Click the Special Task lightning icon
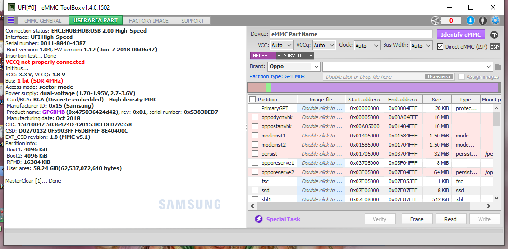Viewport: 508px width, 249px height. click(x=259, y=219)
